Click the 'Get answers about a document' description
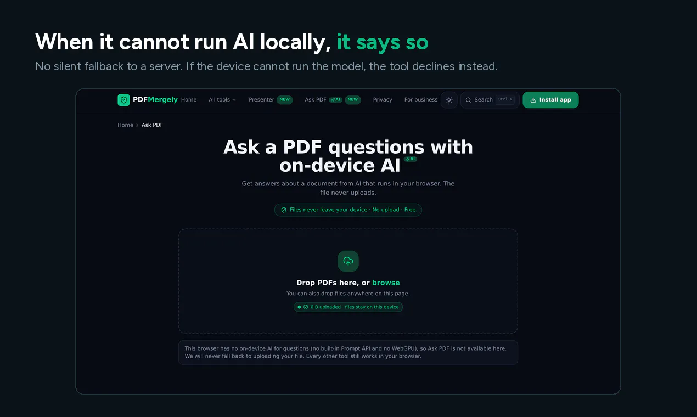The width and height of the screenshot is (697, 417). 348,188
